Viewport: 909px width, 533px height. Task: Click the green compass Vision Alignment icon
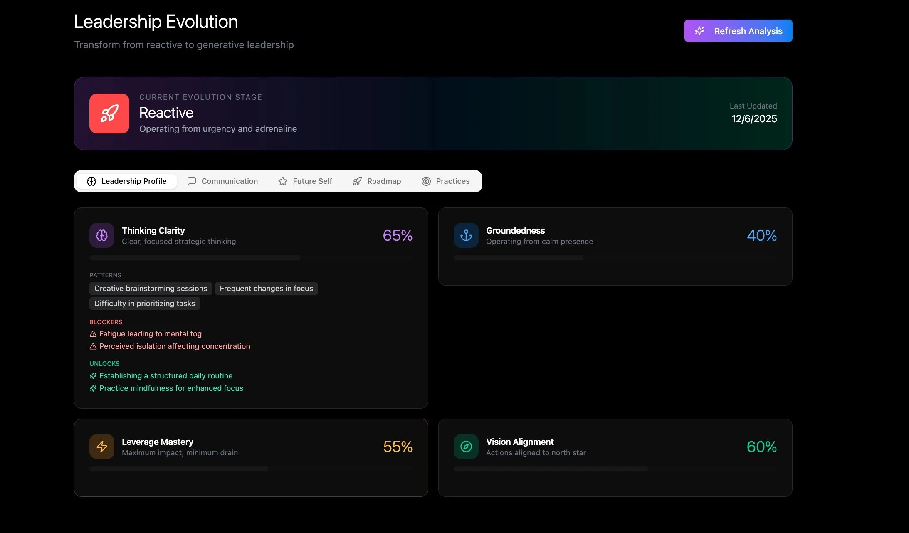[466, 447]
